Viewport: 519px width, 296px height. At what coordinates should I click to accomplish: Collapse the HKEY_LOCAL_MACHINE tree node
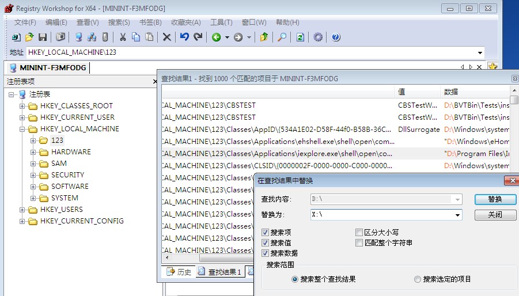pyautogui.click(x=22, y=130)
